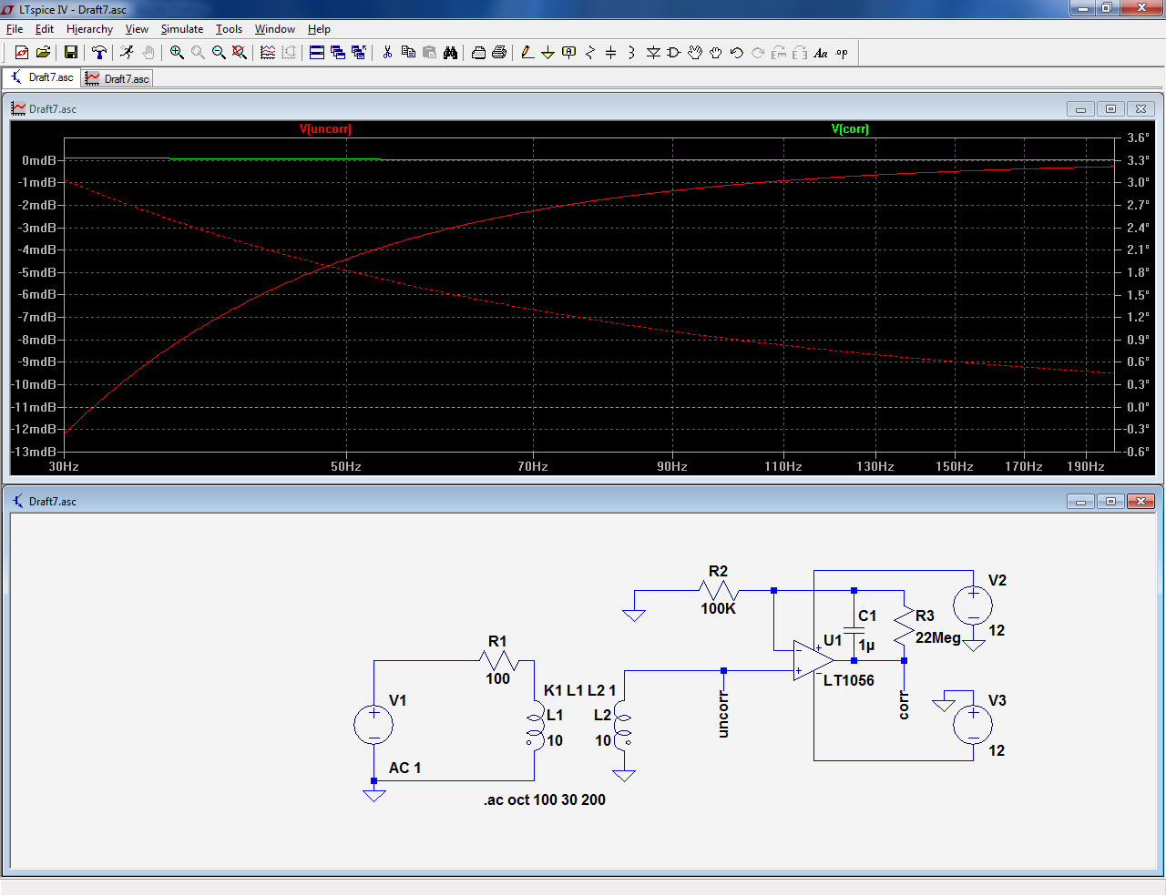Click the Save floppy disk icon
The height and width of the screenshot is (896, 1166).
point(70,53)
